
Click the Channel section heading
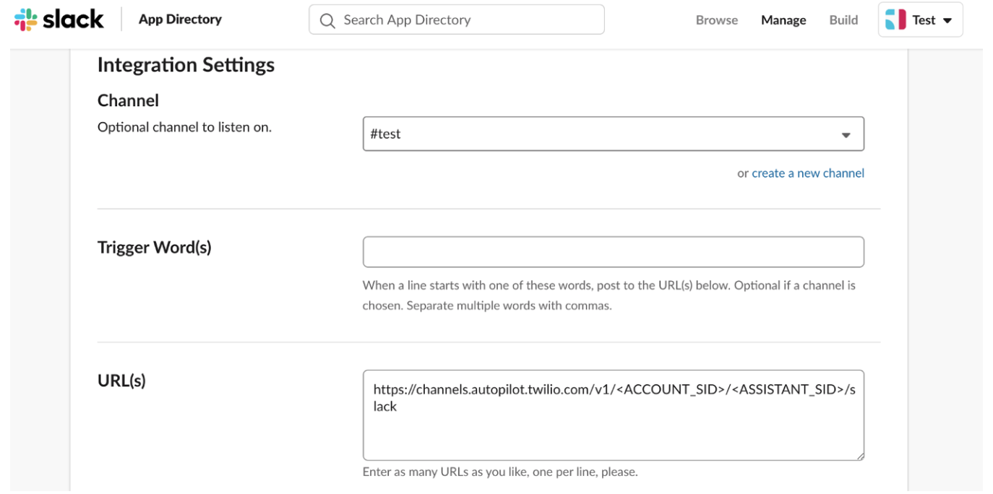point(128,100)
